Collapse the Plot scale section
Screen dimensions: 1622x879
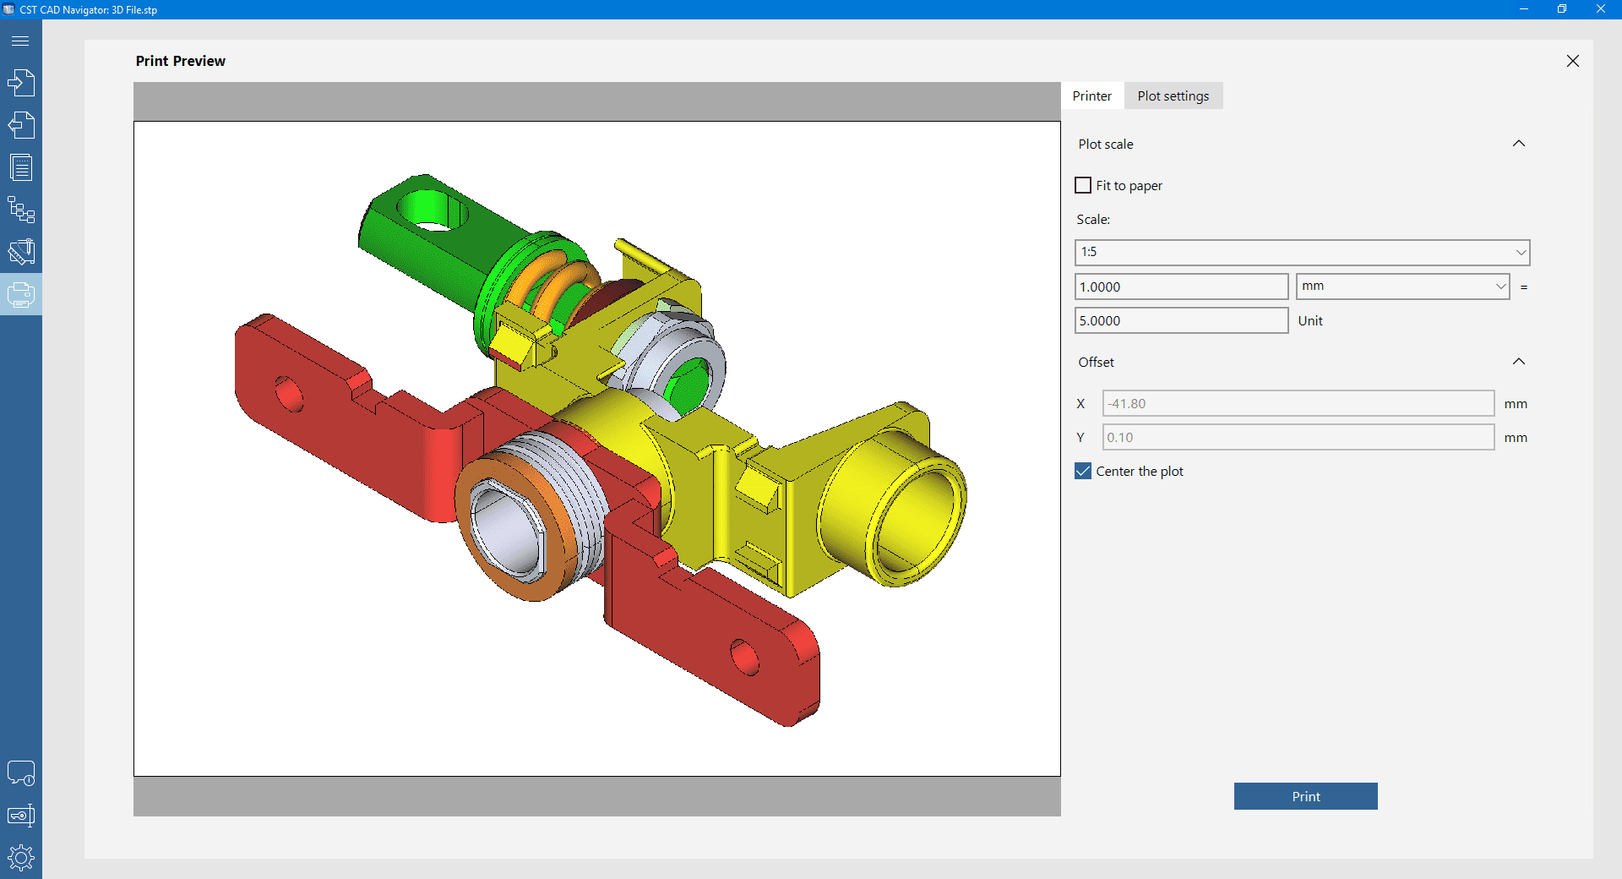[x=1518, y=144]
